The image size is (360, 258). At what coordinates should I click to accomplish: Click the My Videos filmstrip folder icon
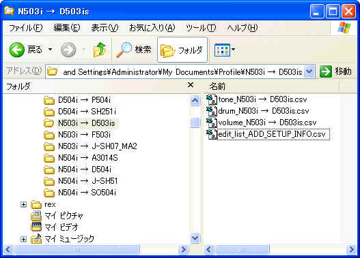(36, 227)
